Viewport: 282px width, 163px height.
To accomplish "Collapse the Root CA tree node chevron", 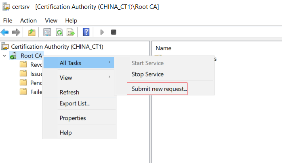I will coord(4,56).
